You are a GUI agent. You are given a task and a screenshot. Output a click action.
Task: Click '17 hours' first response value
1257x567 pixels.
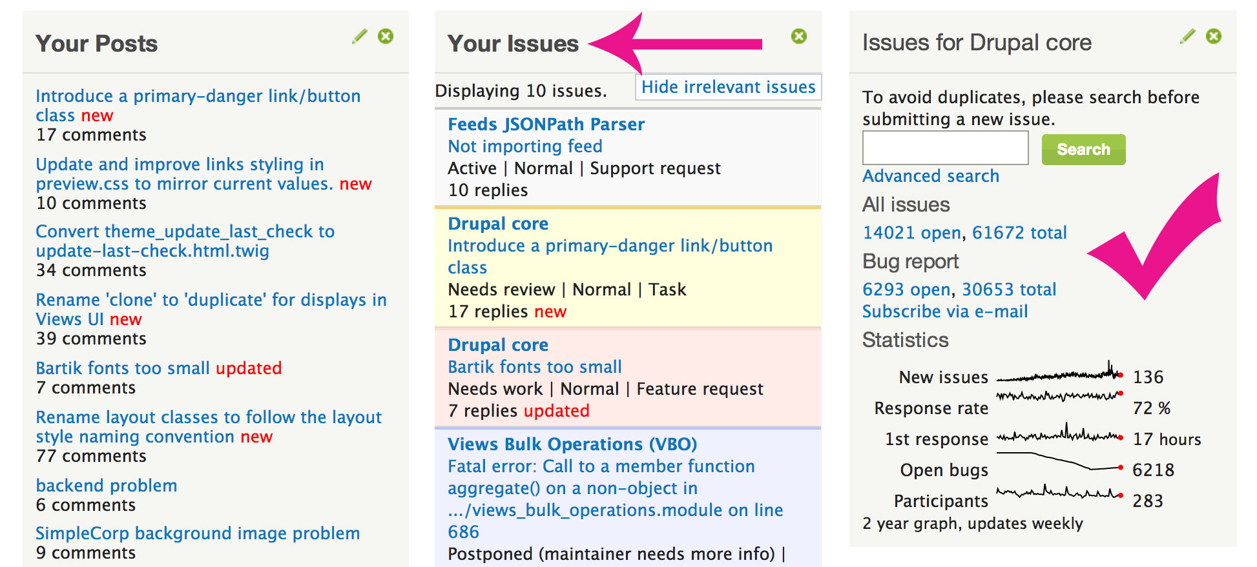click(x=1167, y=439)
